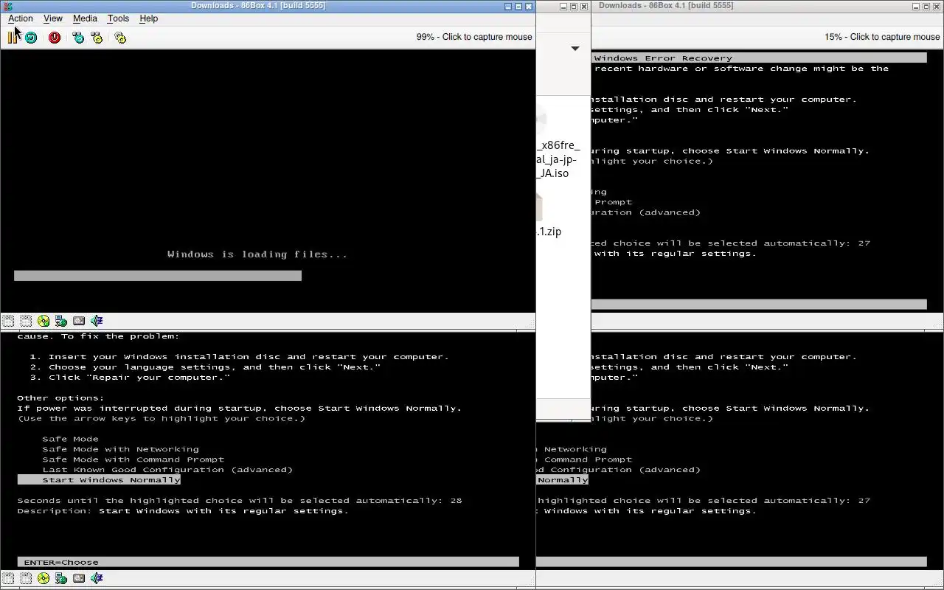944x590 pixels.
Task: Close the top-right 86Box window
Action: pos(937,6)
